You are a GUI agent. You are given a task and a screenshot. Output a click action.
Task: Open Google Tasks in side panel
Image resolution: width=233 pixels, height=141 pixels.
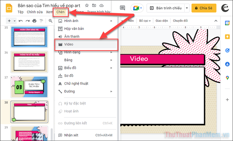click(227, 50)
